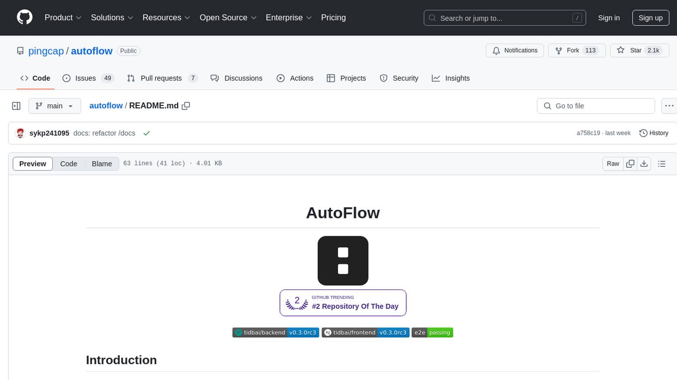Open sykp241095 user avatar
677x380 pixels.
click(20, 133)
